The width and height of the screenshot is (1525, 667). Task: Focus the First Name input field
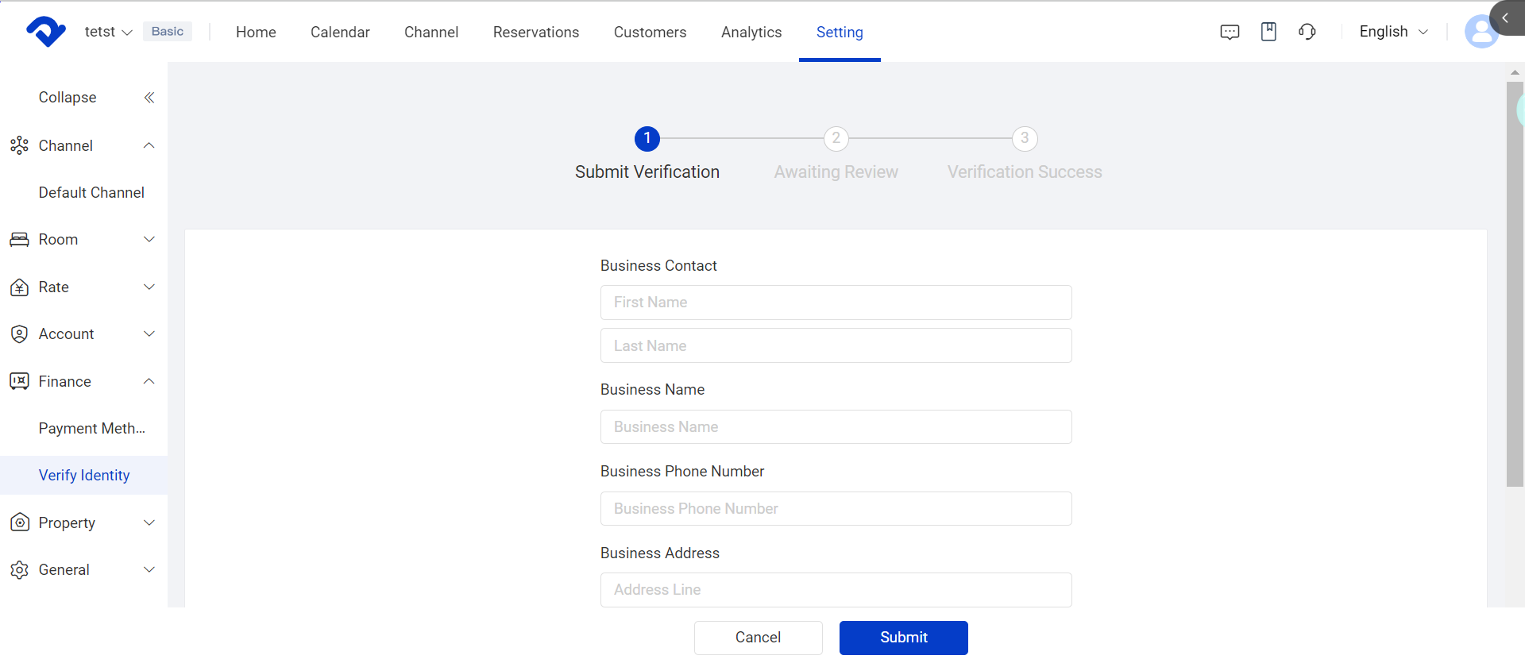pos(836,303)
